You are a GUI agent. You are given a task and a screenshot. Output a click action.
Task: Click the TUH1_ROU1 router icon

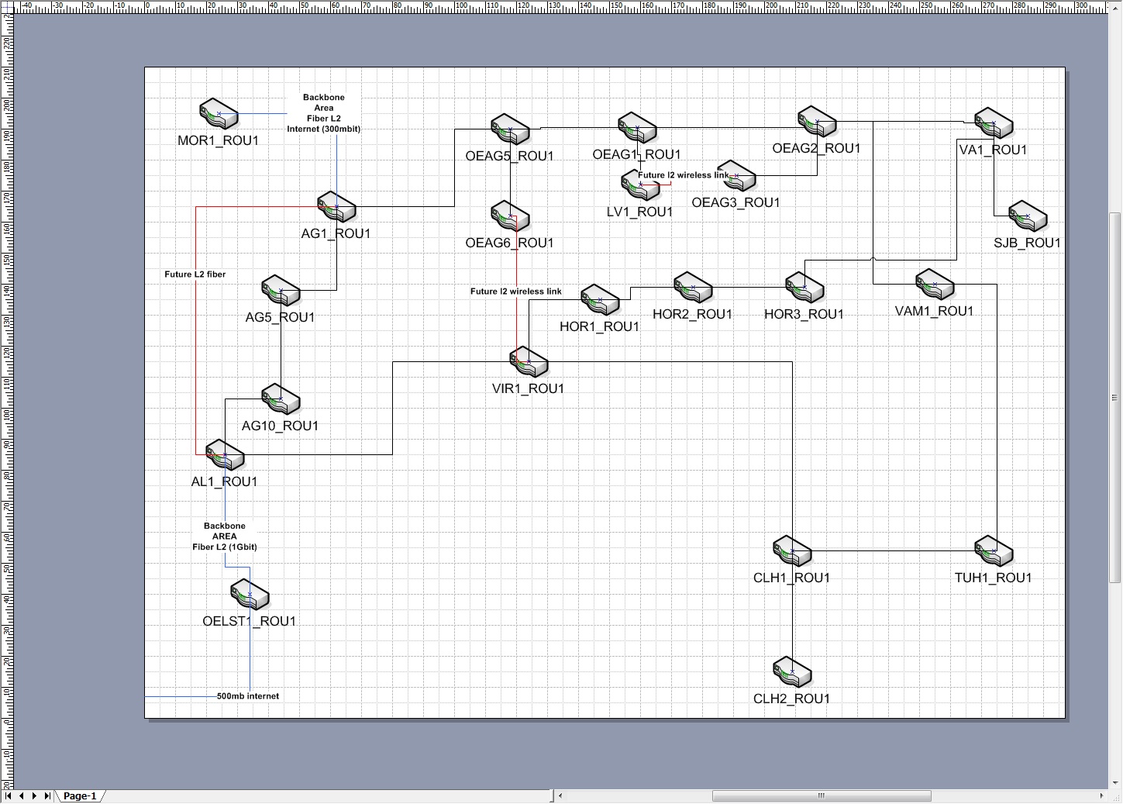pos(993,551)
